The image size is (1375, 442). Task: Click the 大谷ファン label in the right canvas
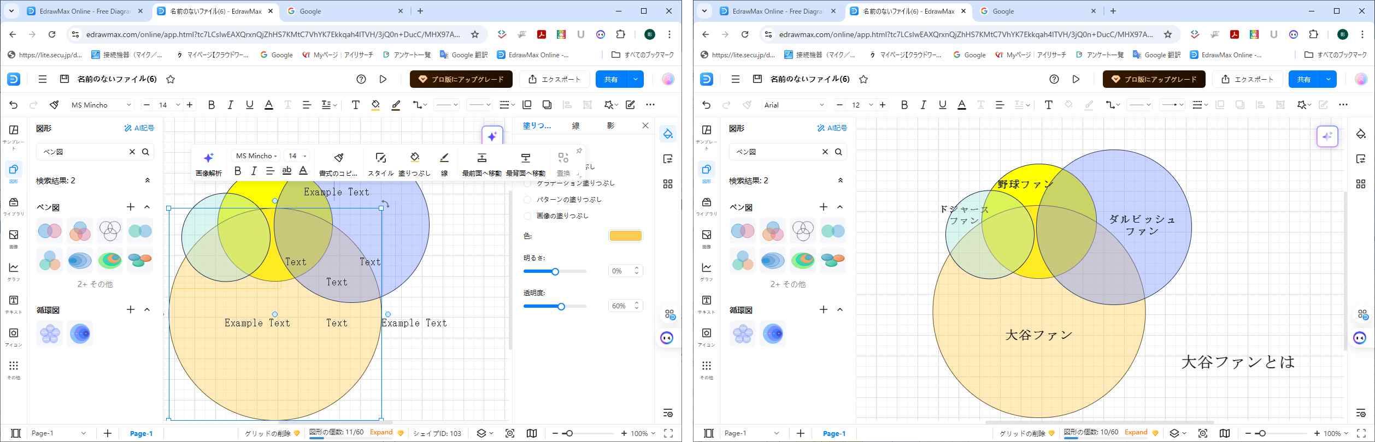click(x=1039, y=335)
